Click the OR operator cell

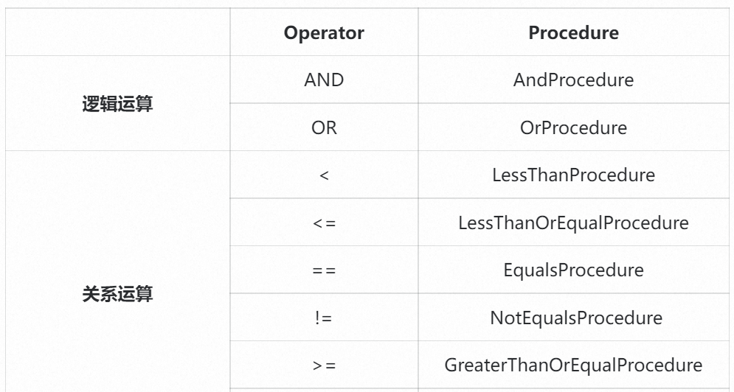pyautogui.click(x=324, y=127)
